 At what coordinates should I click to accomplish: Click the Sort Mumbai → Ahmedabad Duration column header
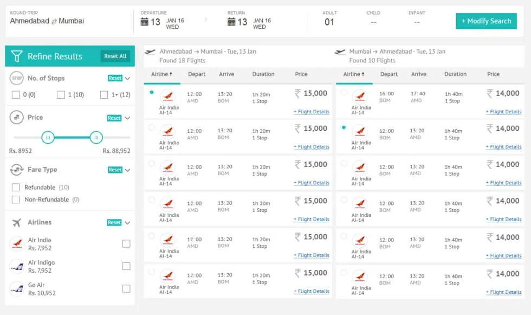[x=455, y=74]
